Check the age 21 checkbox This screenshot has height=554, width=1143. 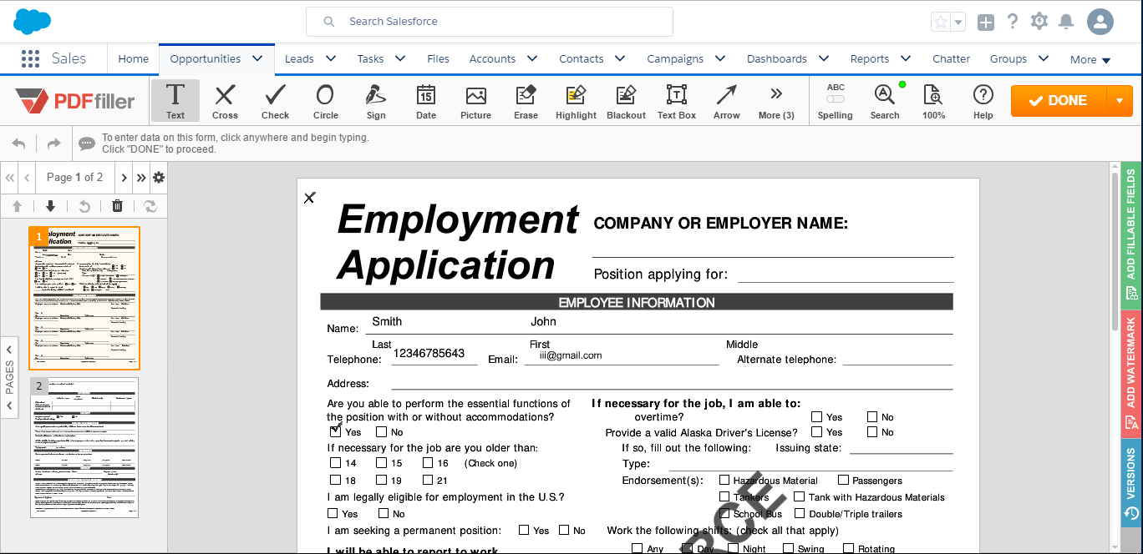[428, 480]
